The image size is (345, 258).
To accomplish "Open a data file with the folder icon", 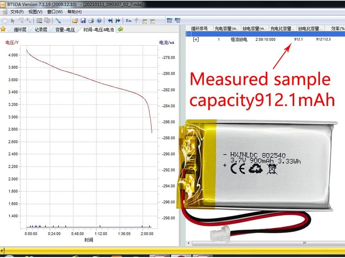I will coord(75,20).
